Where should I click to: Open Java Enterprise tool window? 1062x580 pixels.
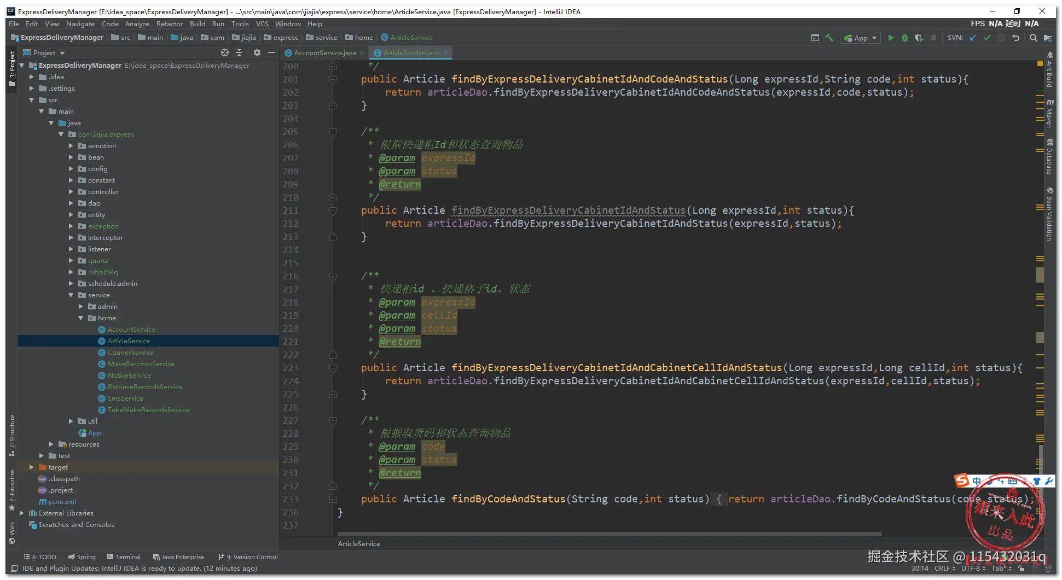click(x=178, y=557)
